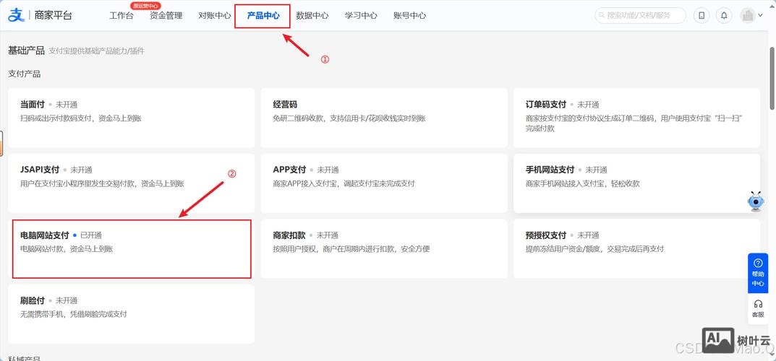Open the mobile device icon in header

pyautogui.click(x=702, y=15)
